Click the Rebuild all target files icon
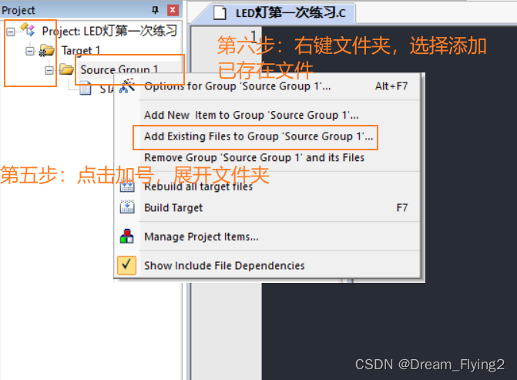 coord(127,187)
